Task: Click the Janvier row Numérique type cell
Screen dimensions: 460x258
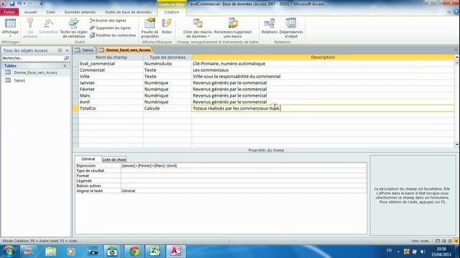Action: (x=167, y=83)
